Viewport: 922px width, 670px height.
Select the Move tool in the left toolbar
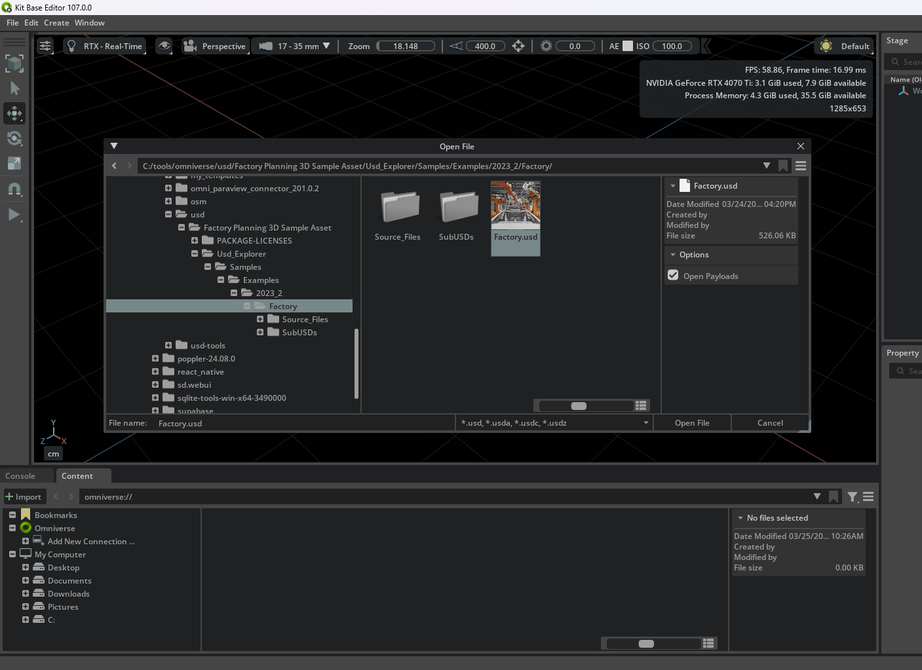coord(14,113)
